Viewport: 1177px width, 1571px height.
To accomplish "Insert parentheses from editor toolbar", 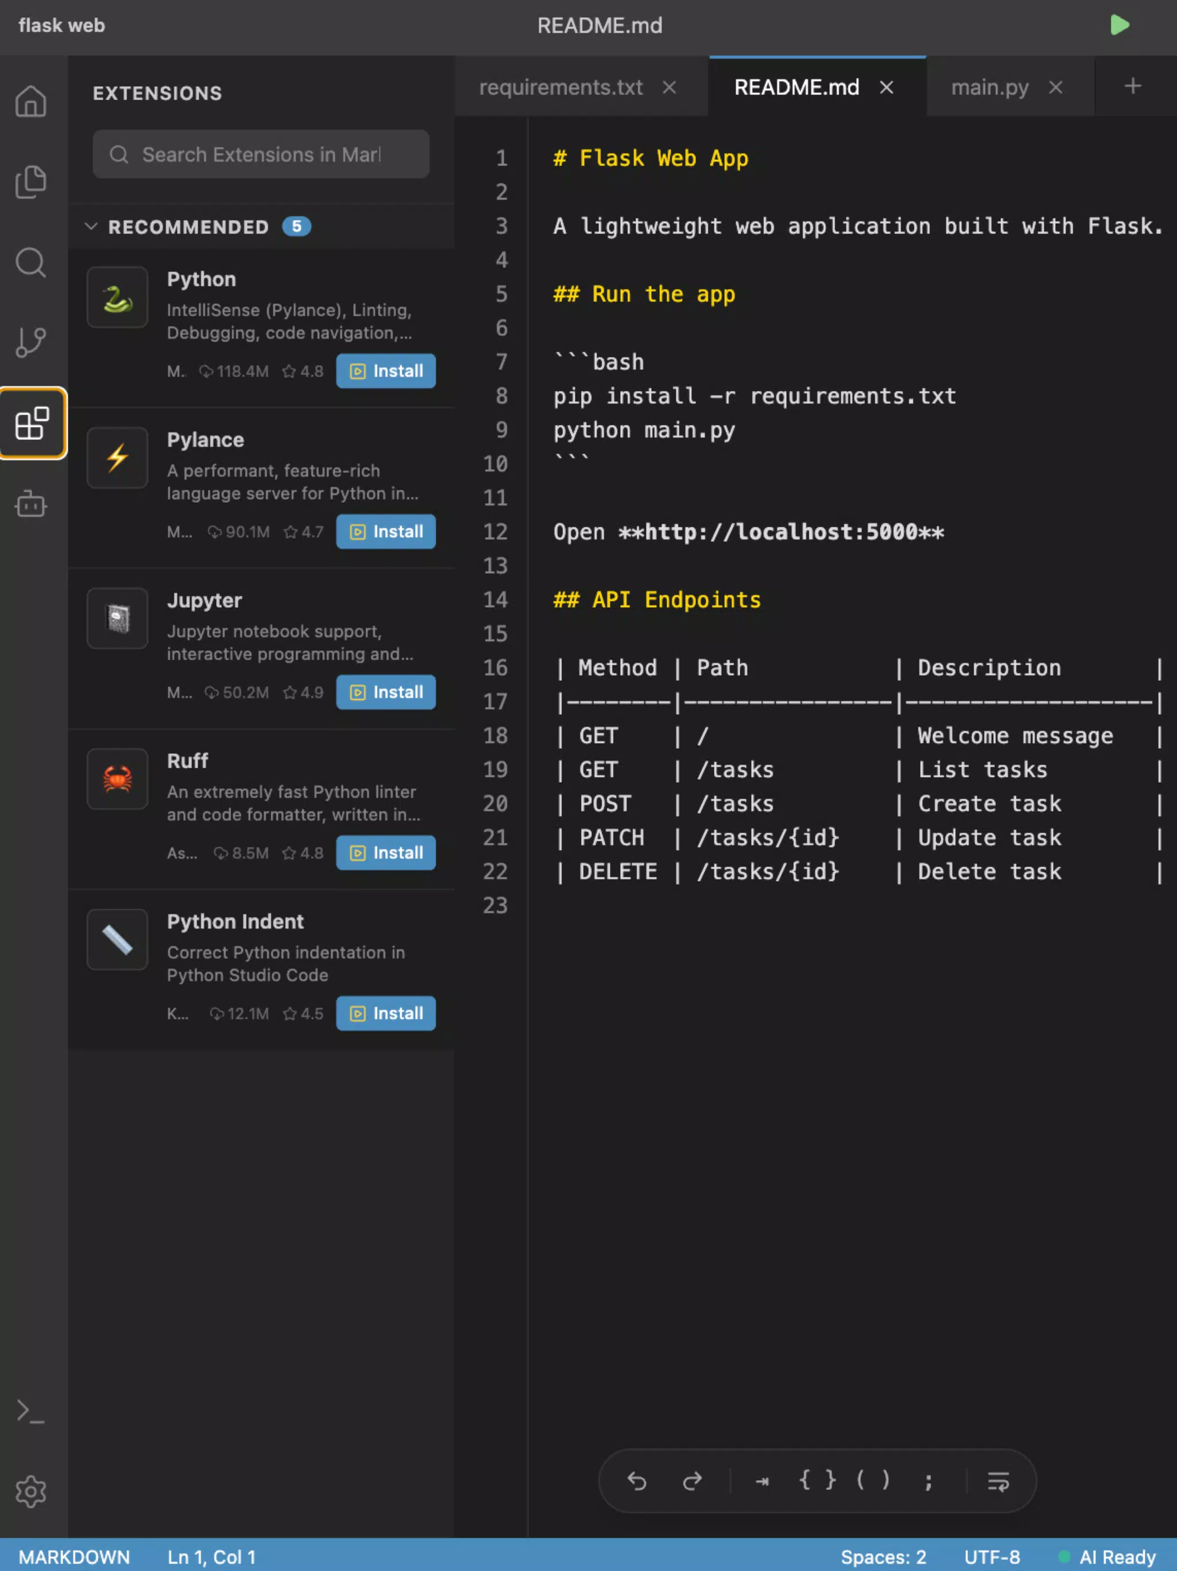I will pyautogui.click(x=872, y=1480).
